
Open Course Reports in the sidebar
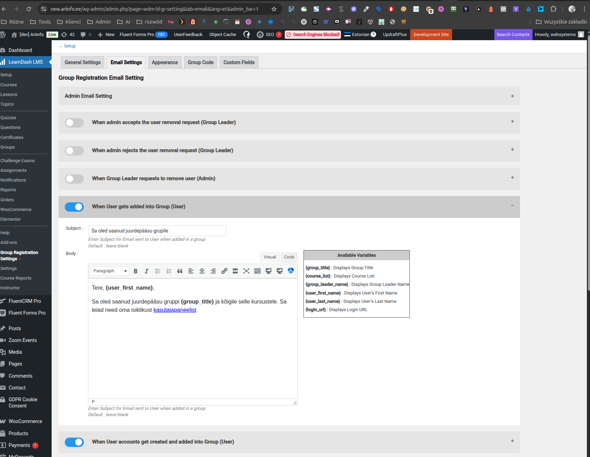[x=16, y=278]
